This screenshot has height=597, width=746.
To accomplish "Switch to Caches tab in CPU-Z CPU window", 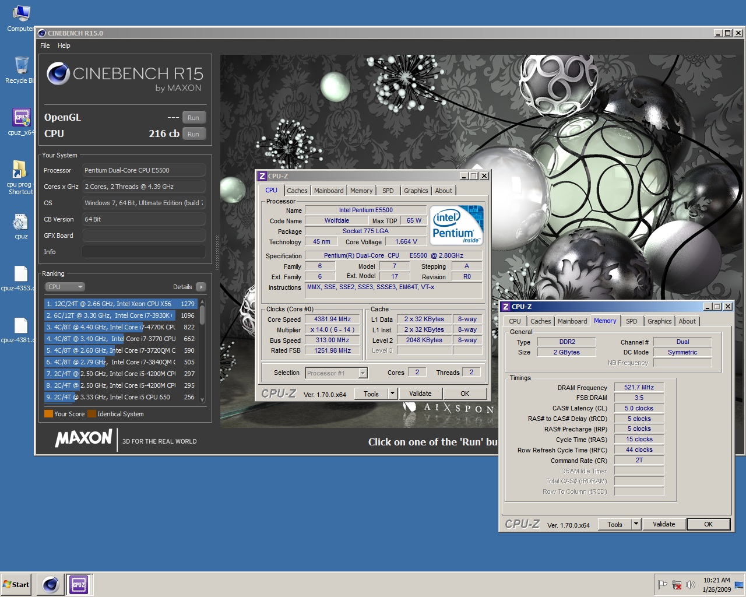I will [297, 191].
